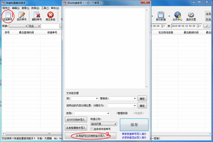
Task: Close the 添加快递单号 dialog with red X
Action: pos(145,2)
